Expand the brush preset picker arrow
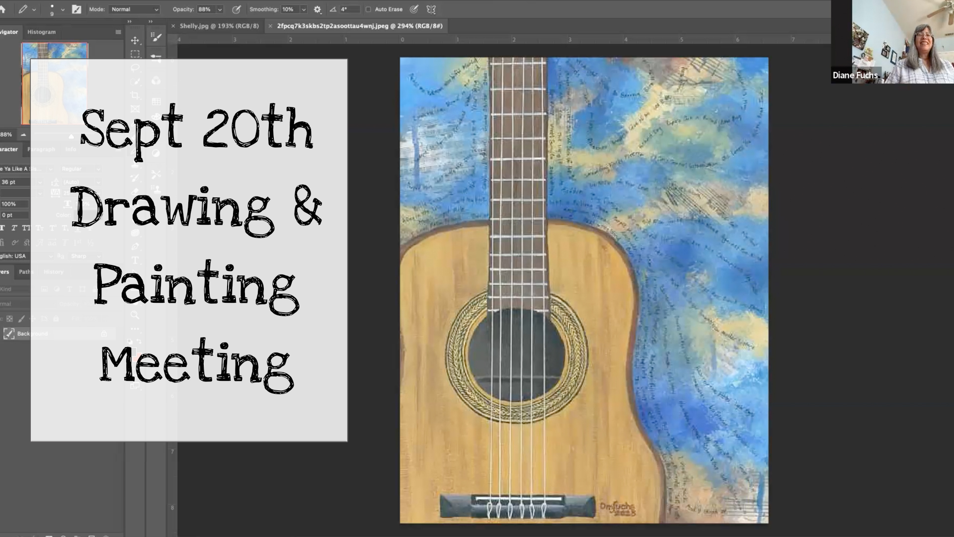Screen dimensions: 954x537 (63, 9)
